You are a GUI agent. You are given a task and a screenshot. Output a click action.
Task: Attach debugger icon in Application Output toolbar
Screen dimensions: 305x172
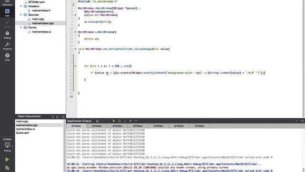click(125, 121)
